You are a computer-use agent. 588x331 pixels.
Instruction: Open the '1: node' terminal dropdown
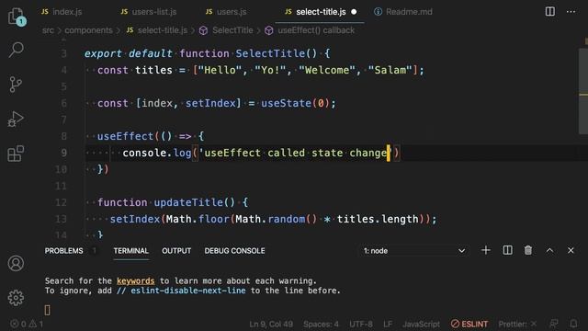click(414, 251)
